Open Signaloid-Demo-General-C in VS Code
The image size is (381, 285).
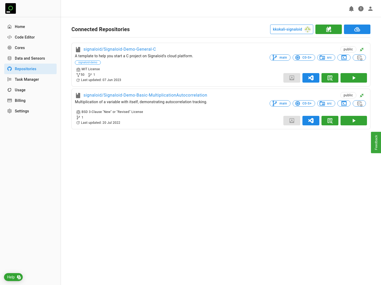coord(311,78)
